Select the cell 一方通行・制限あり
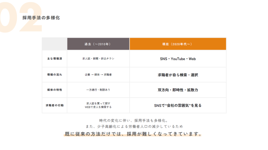This screenshot has width=268, height=150. [98, 90]
